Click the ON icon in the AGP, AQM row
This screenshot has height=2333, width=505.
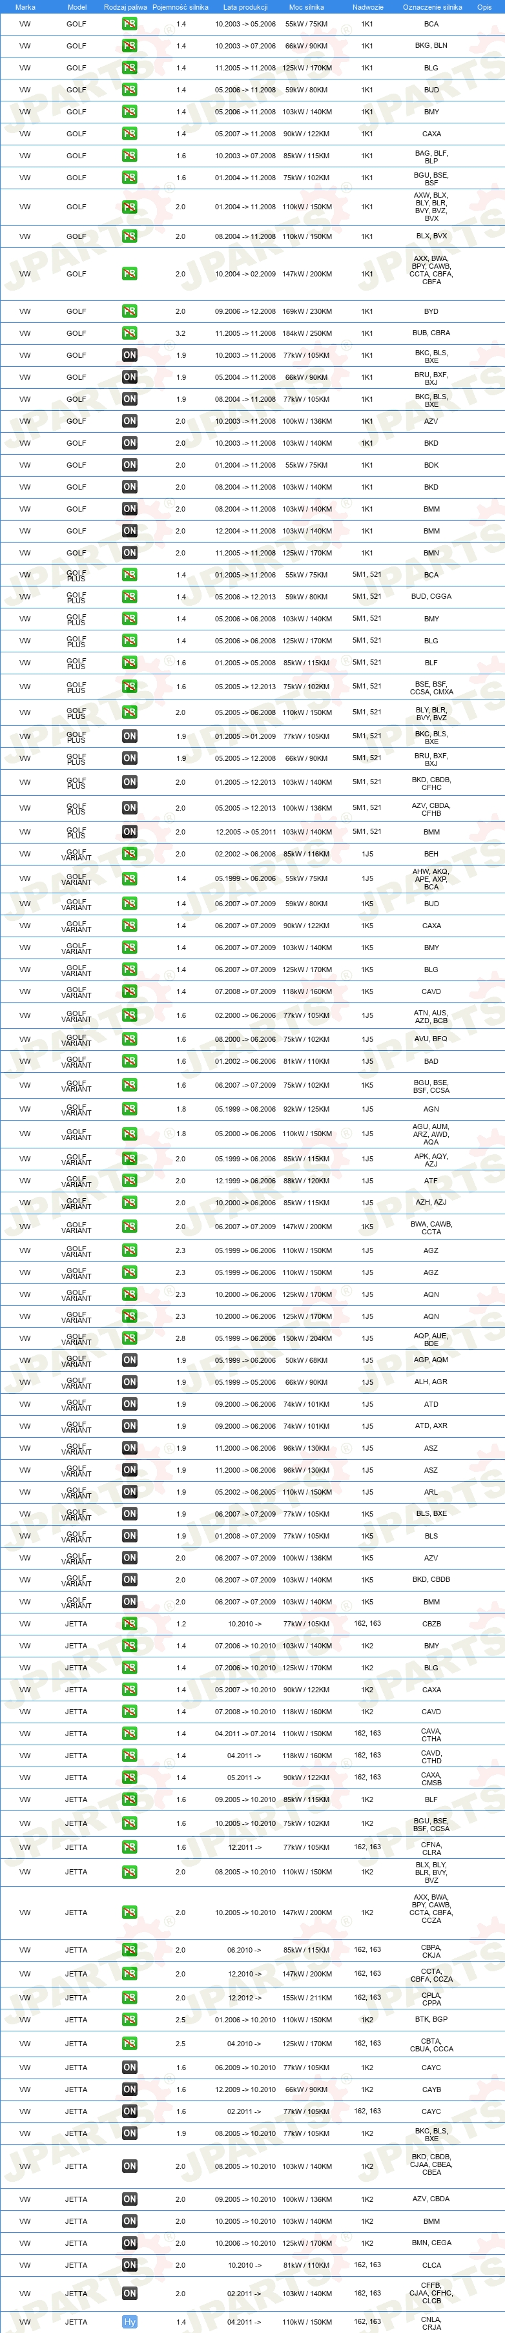pos(129,1360)
